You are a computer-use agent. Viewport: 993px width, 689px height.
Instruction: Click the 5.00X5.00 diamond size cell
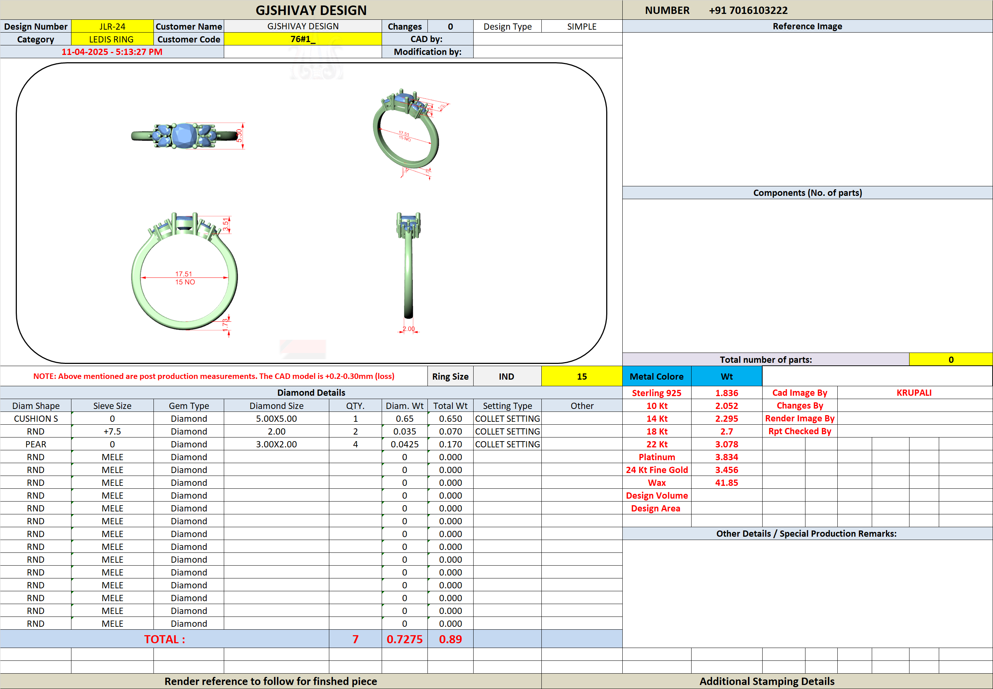(277, 419)
